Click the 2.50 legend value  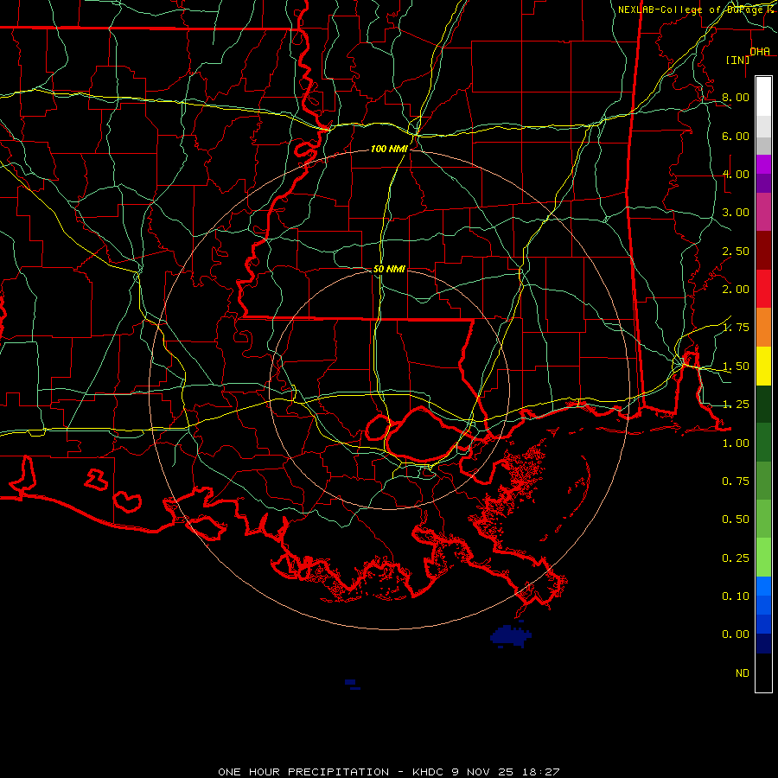[x=736, y=251]
